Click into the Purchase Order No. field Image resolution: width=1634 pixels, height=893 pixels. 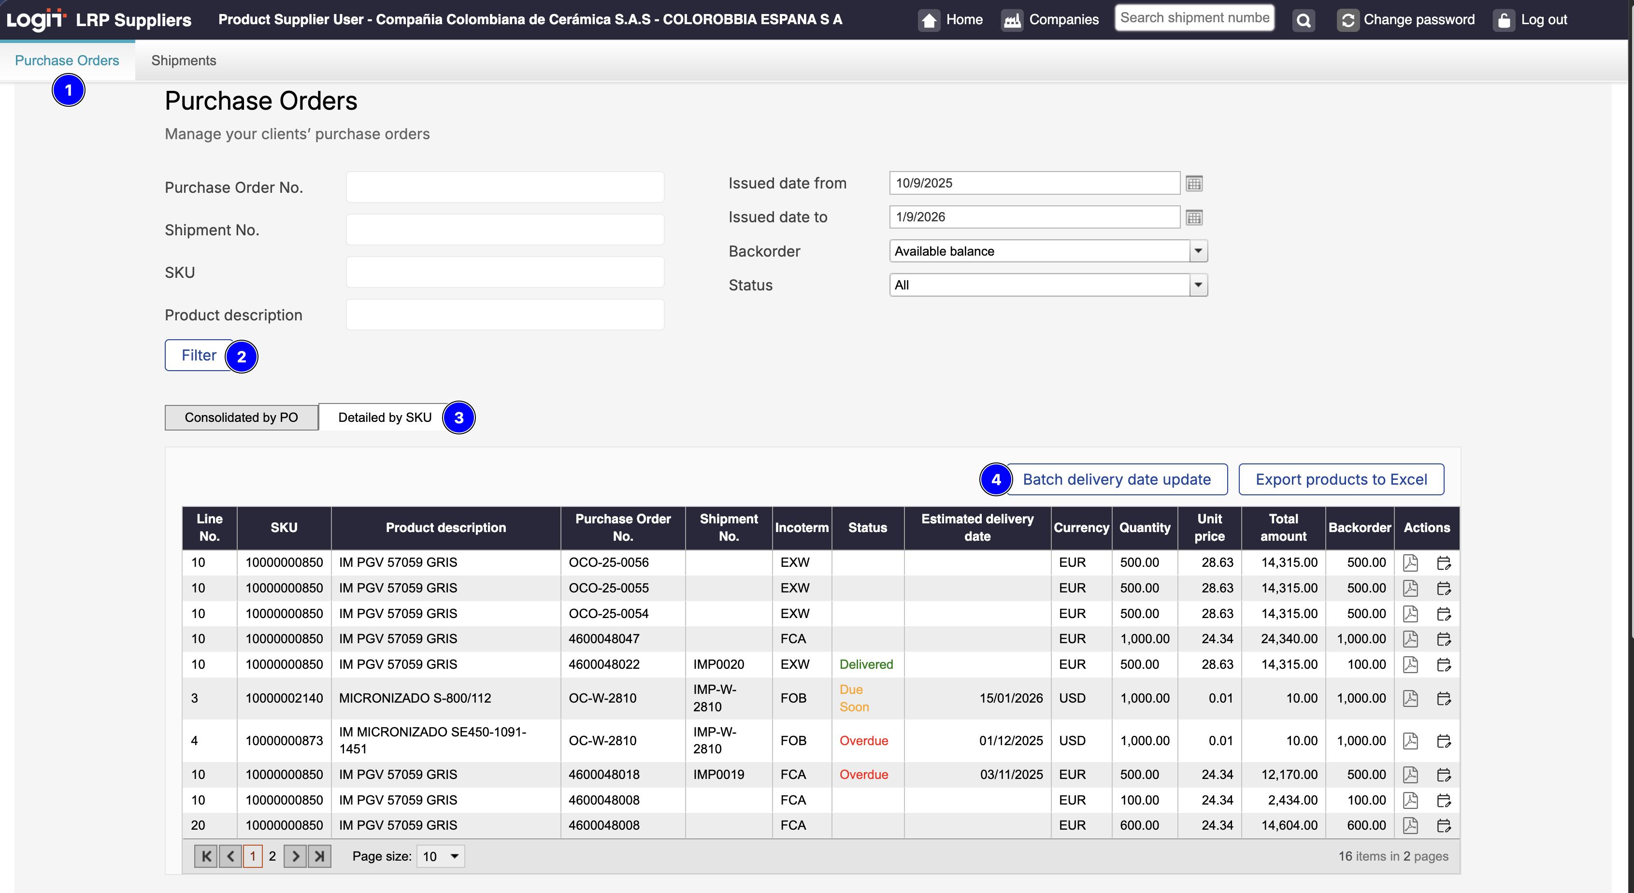(x=505, y=187)
